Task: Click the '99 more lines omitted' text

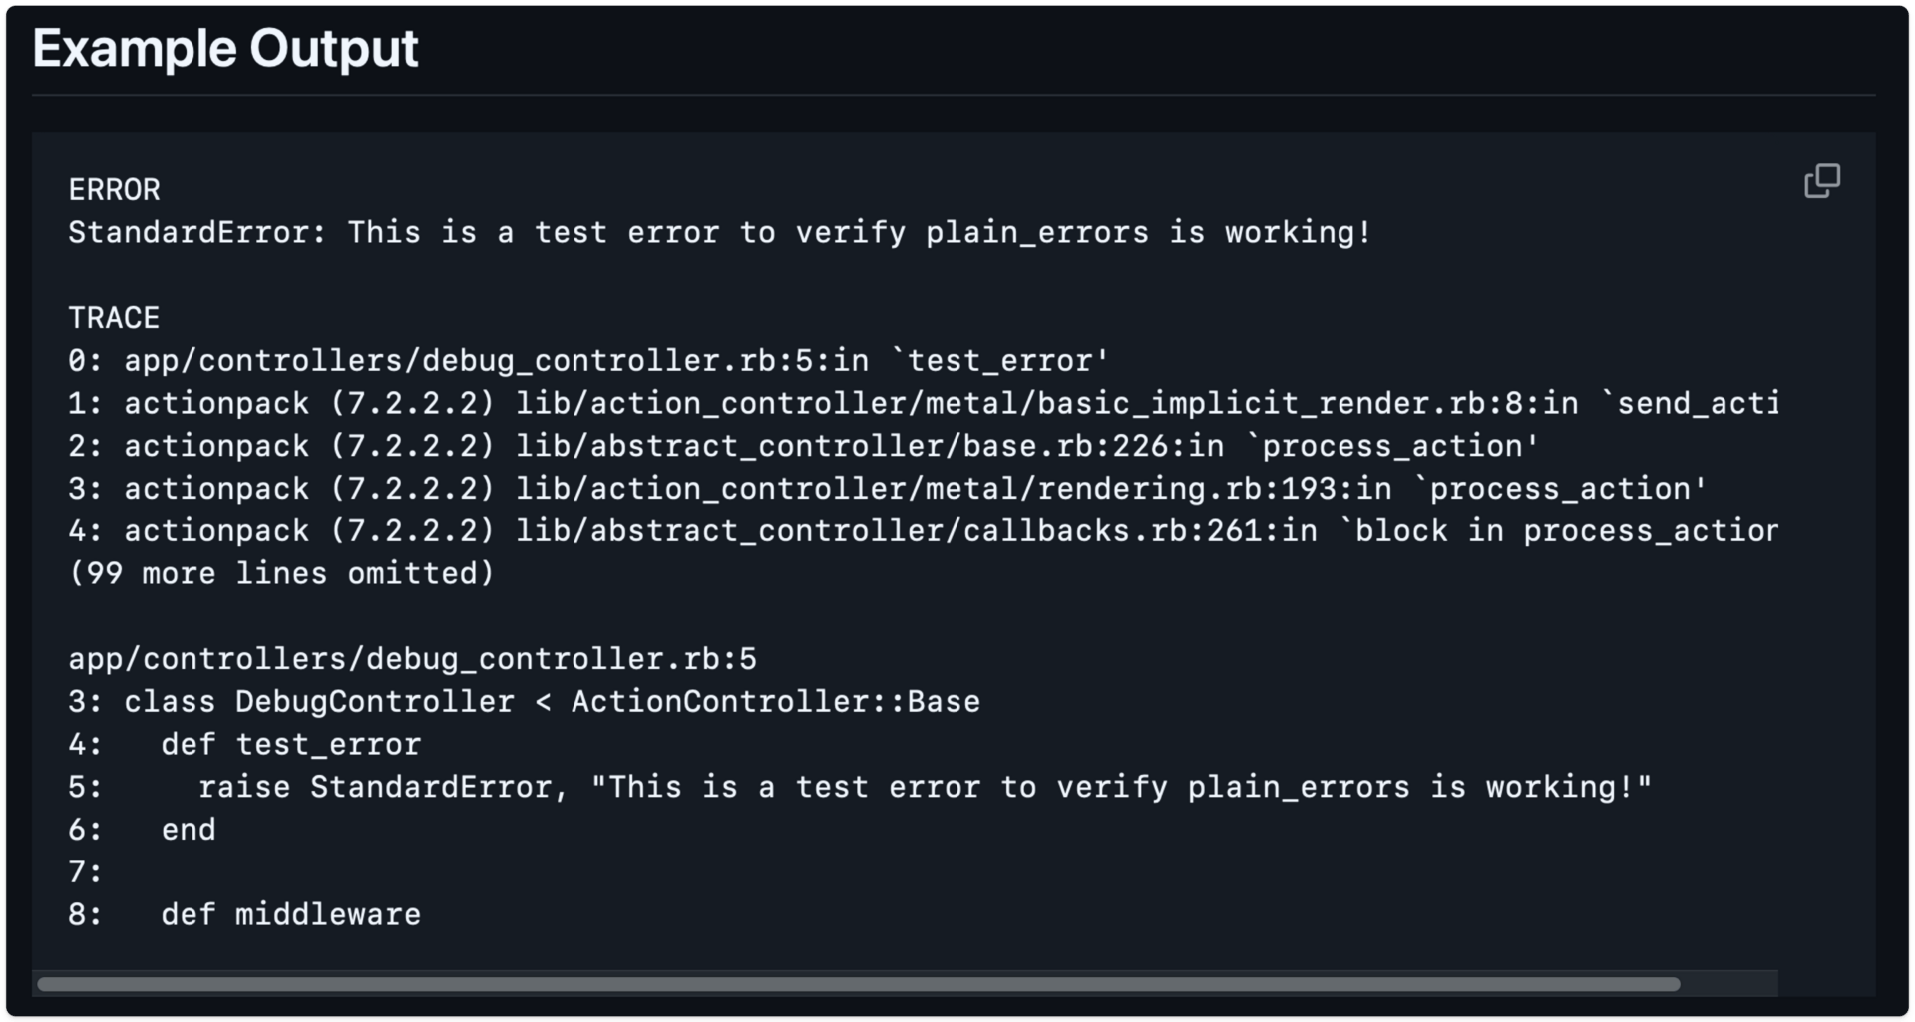Action: pos(281,574)
